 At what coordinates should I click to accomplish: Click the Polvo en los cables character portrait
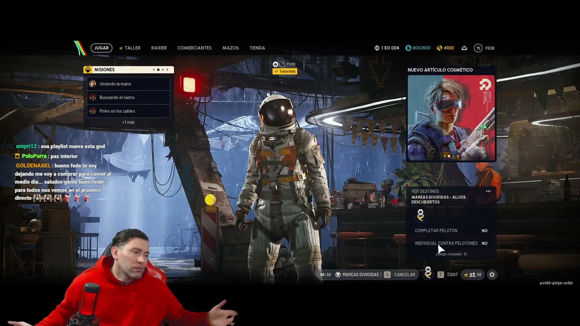click(92, 111)
